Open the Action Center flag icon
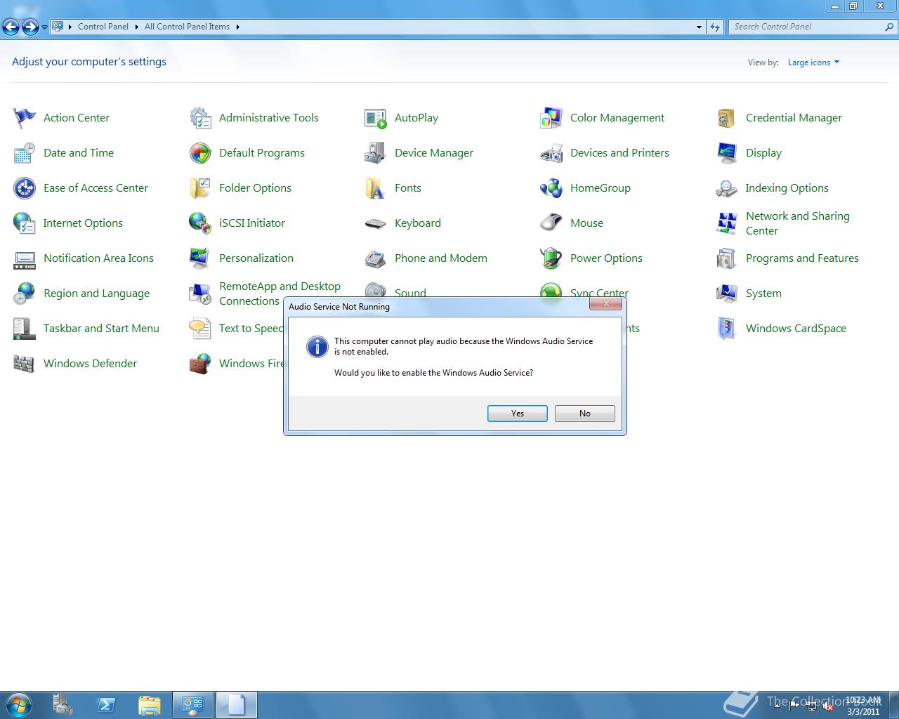Image resolution: width=899 pixels, height=719 pixels. (25, 118)
